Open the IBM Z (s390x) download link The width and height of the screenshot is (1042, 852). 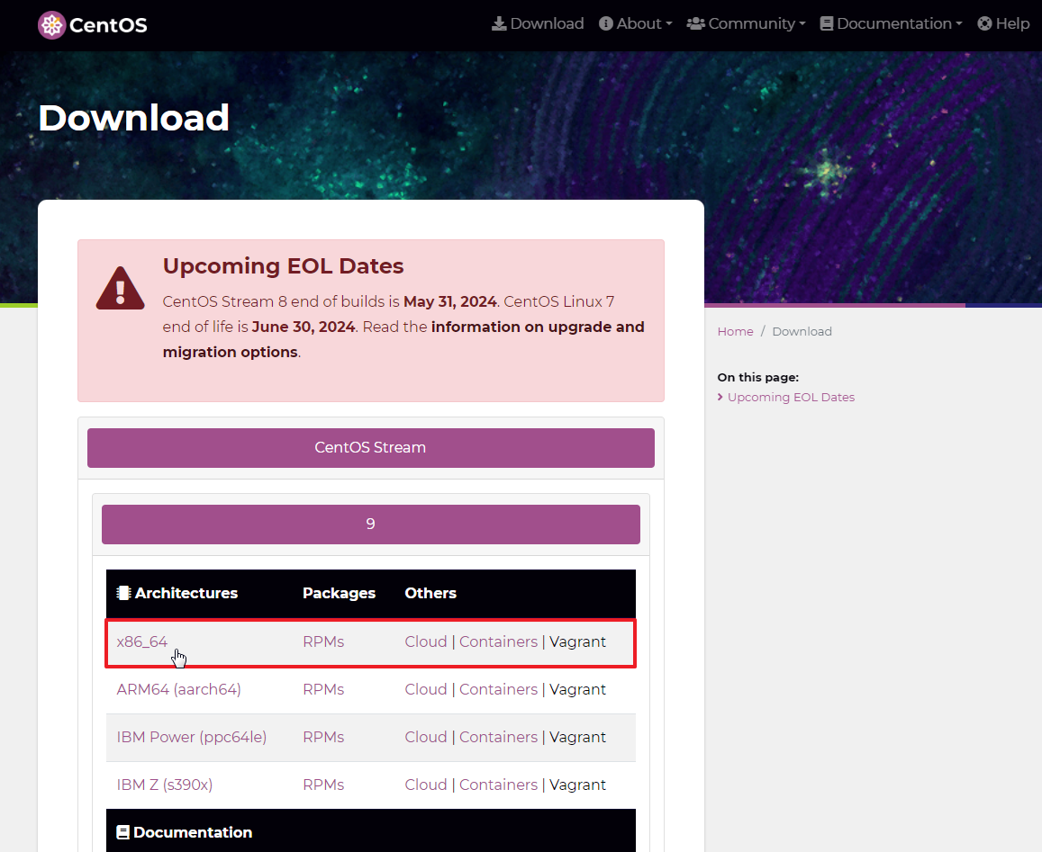point(165,785)
